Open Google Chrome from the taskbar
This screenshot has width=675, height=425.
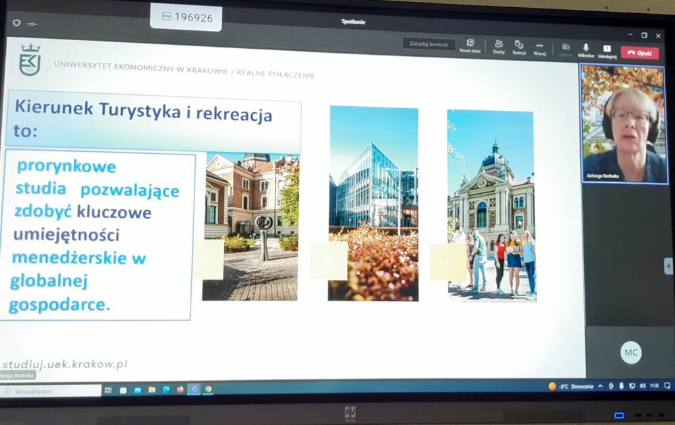(x=208, y=389)
